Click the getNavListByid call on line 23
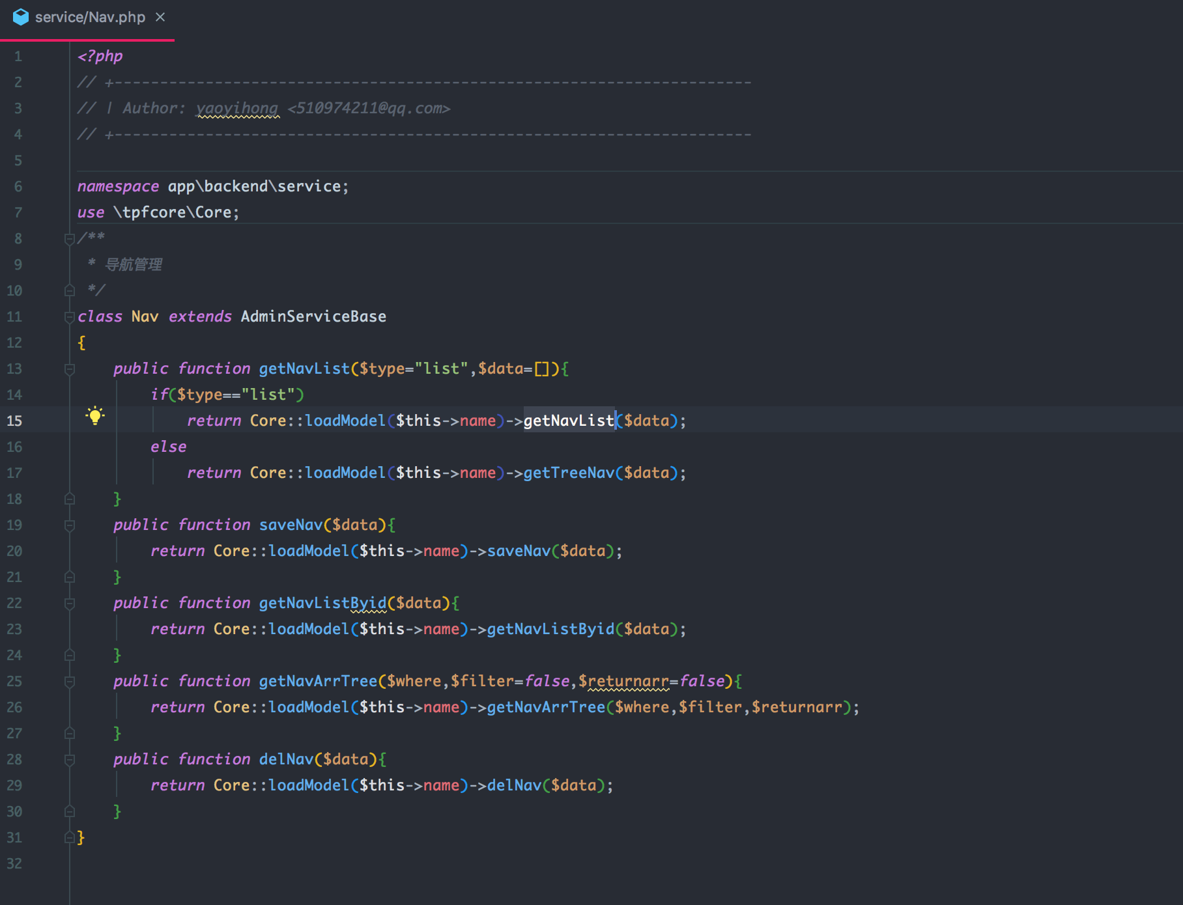The height and width of the screenshot is (905, 1183). pos(550,630)
